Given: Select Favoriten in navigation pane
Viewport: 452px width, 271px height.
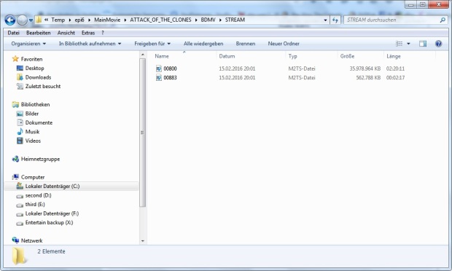Looking at the screenshot, I should tap(31, 59).
